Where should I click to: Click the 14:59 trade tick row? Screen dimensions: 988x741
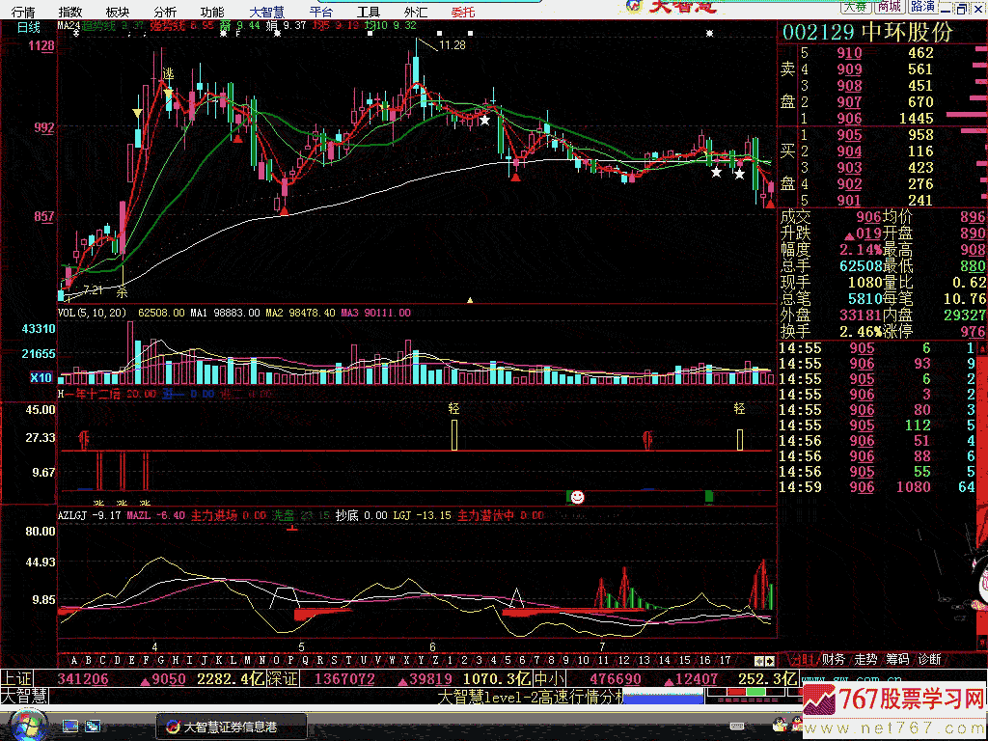[x=877, y=487]
